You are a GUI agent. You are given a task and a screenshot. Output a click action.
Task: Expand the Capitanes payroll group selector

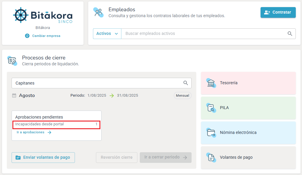tap(98, 83)
